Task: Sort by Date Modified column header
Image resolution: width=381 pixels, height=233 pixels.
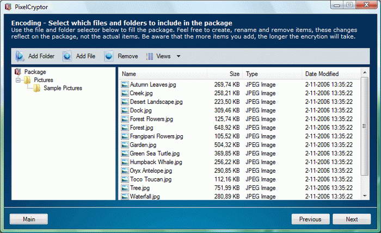Action: click(331, 74)
